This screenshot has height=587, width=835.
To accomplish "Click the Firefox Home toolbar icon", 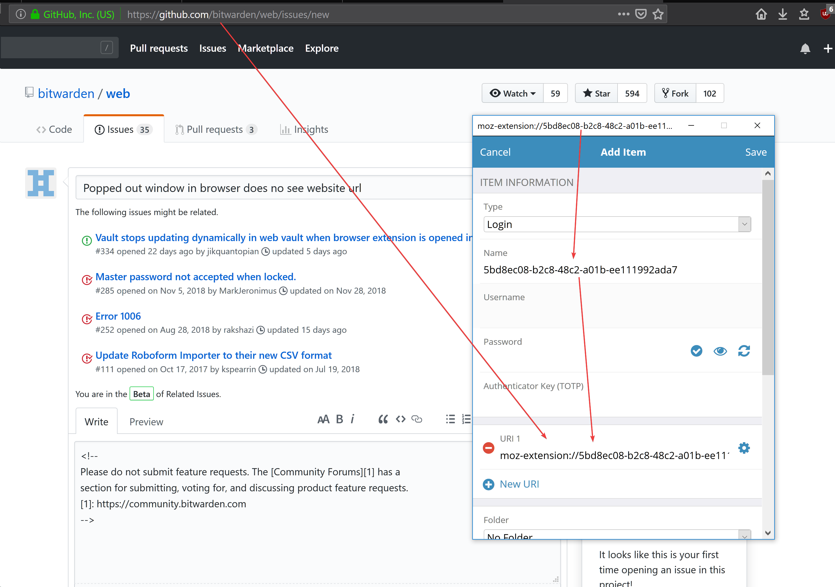I will pos(761,14).
